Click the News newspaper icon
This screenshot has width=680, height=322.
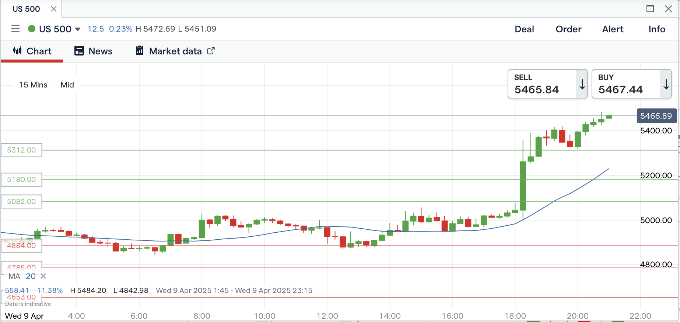click(79, 51)
